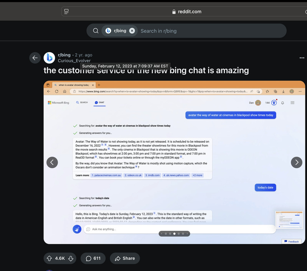Screen dimensions: 307x271
Task: Click the Bing new topic broom icon
Action: (77, 229)
